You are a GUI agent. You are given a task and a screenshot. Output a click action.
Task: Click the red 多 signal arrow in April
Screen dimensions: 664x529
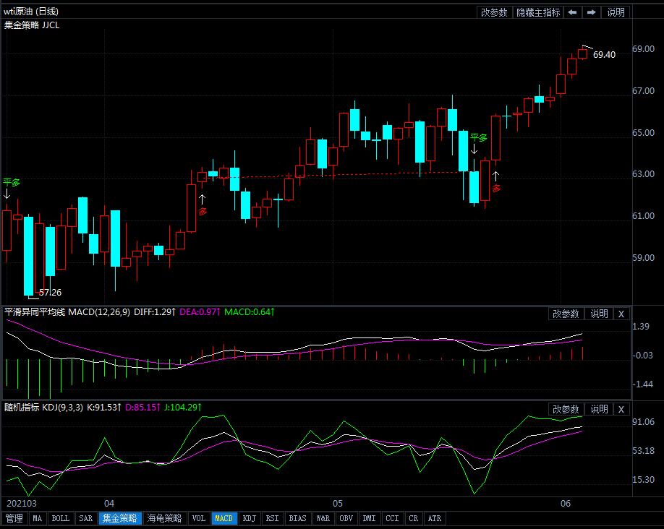203,211
